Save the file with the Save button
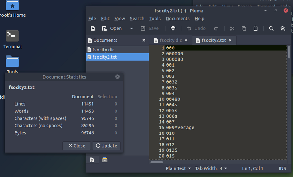Screen dimensions: 293x177 coord(150,28)
